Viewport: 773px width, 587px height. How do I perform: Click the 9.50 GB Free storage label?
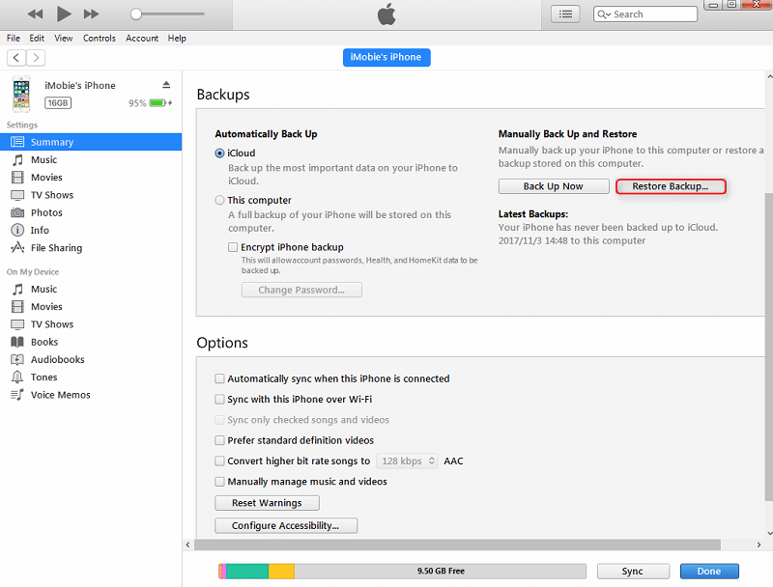(441, 572)
